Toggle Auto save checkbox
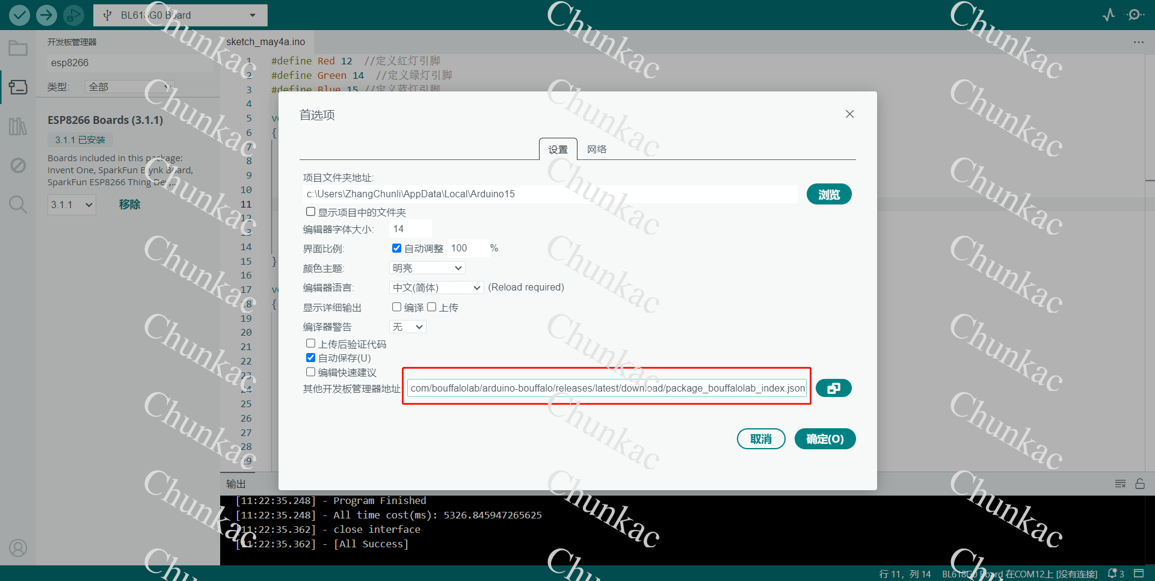Screen dimensions: 1155x581 (x=310, y=358)
